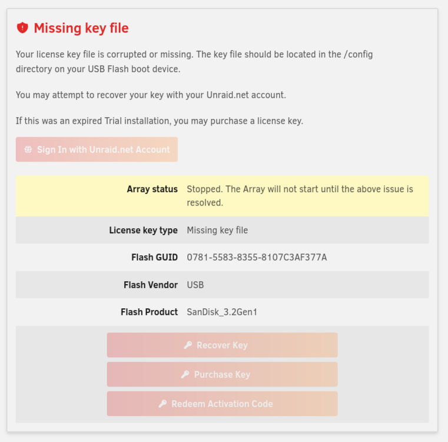Click the Flash Vendor USB value
Image resolution: width=448 pixels, height=442 pixels.
[195, 285]
